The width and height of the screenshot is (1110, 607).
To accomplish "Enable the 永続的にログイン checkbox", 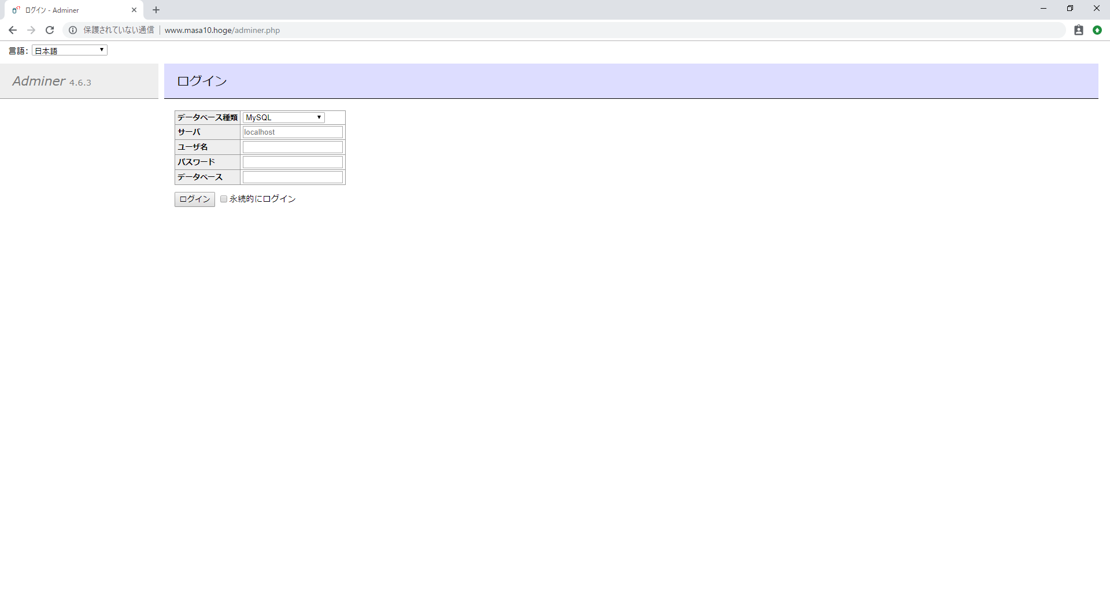I will point(224,199).
